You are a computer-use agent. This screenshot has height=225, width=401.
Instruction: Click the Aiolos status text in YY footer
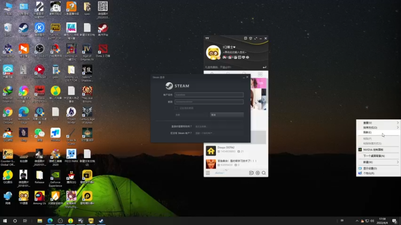220,173
